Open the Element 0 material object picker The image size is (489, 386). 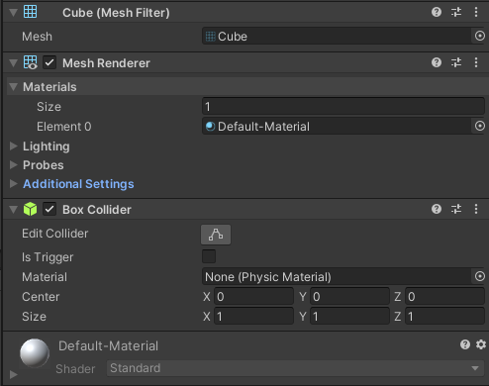click(479, 126)
